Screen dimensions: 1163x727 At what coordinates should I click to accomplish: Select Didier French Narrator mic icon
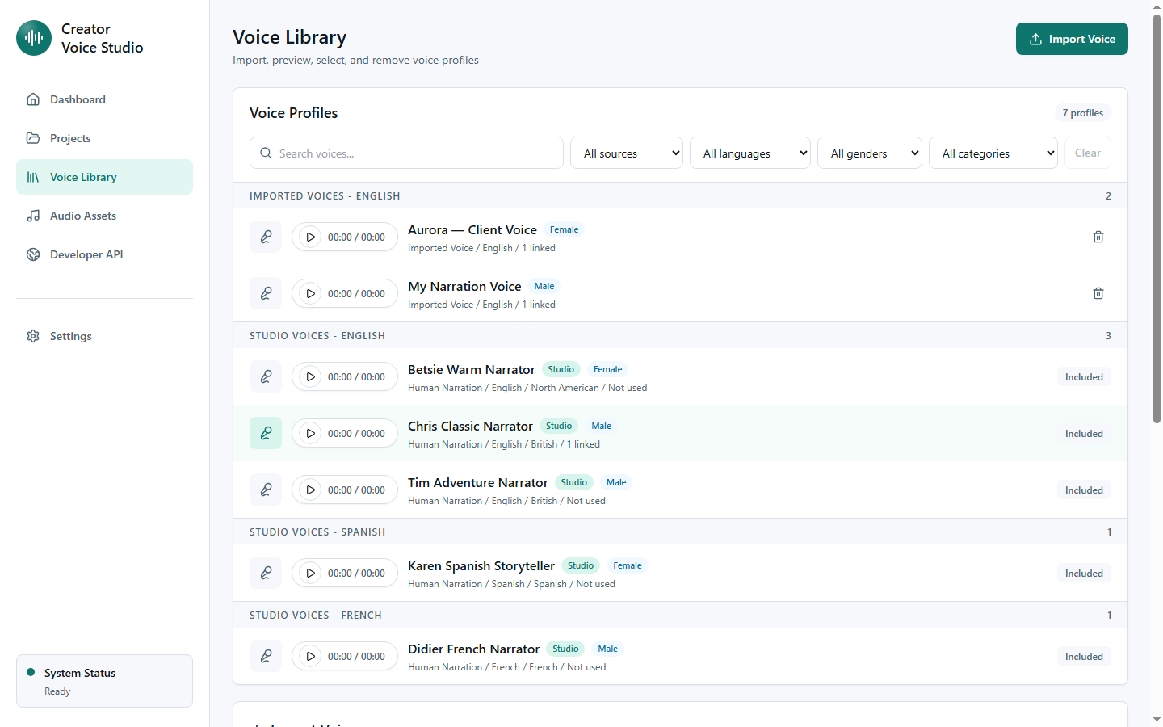tap(266, 656)
